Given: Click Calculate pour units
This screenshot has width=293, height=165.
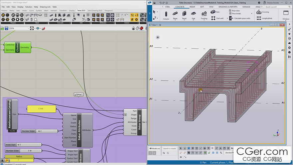Looking at the screenshot, I should [x=240, y=18].
